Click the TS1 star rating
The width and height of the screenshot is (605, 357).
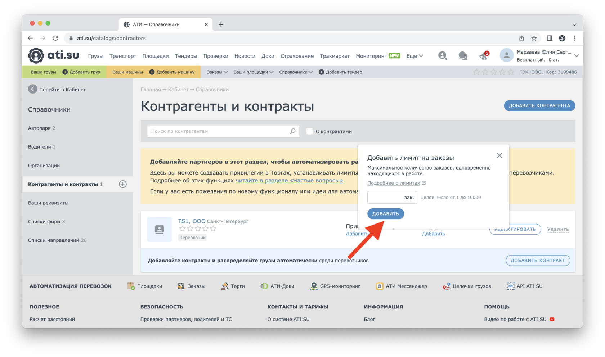(198, 229)
